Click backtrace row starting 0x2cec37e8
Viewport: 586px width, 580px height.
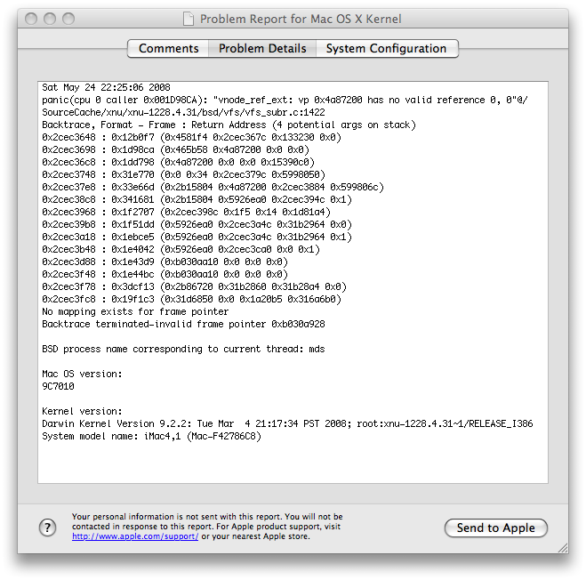(x=213, y=187)
